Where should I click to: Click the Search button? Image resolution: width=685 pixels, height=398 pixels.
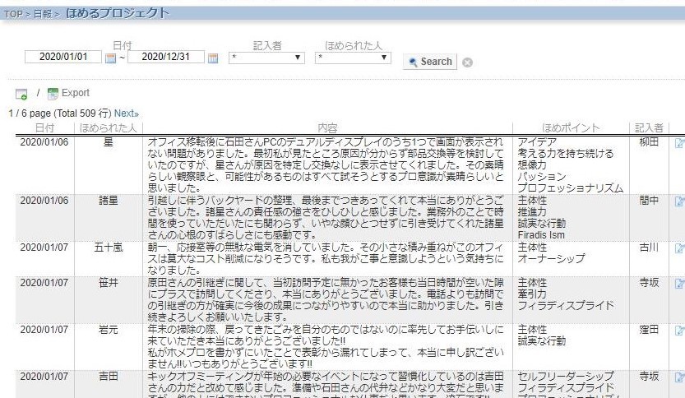click(430, 62)
